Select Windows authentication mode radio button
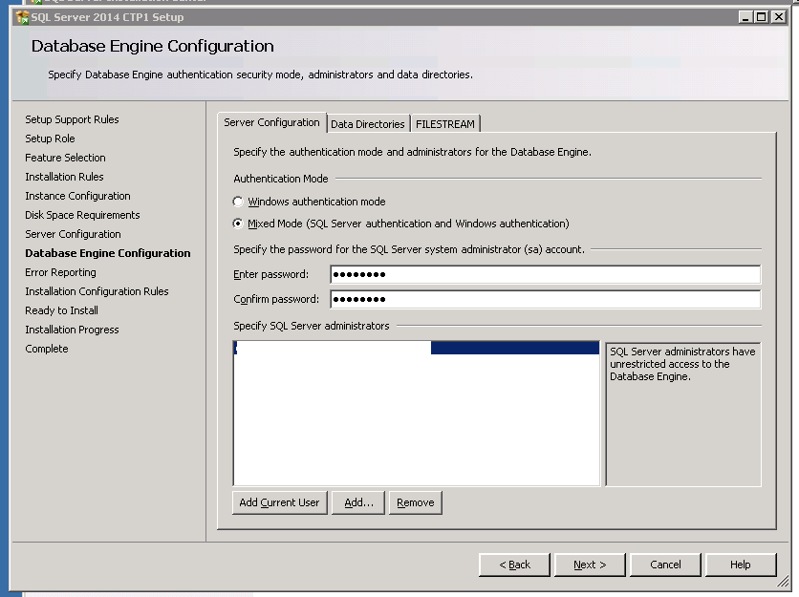Screen dimensions: 799x597 coord(239,203)
